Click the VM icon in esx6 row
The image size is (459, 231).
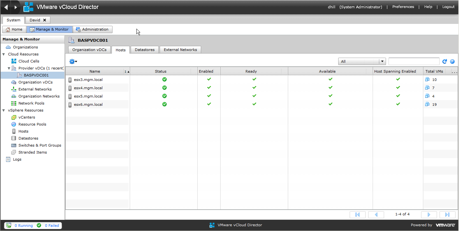point(427,104)
